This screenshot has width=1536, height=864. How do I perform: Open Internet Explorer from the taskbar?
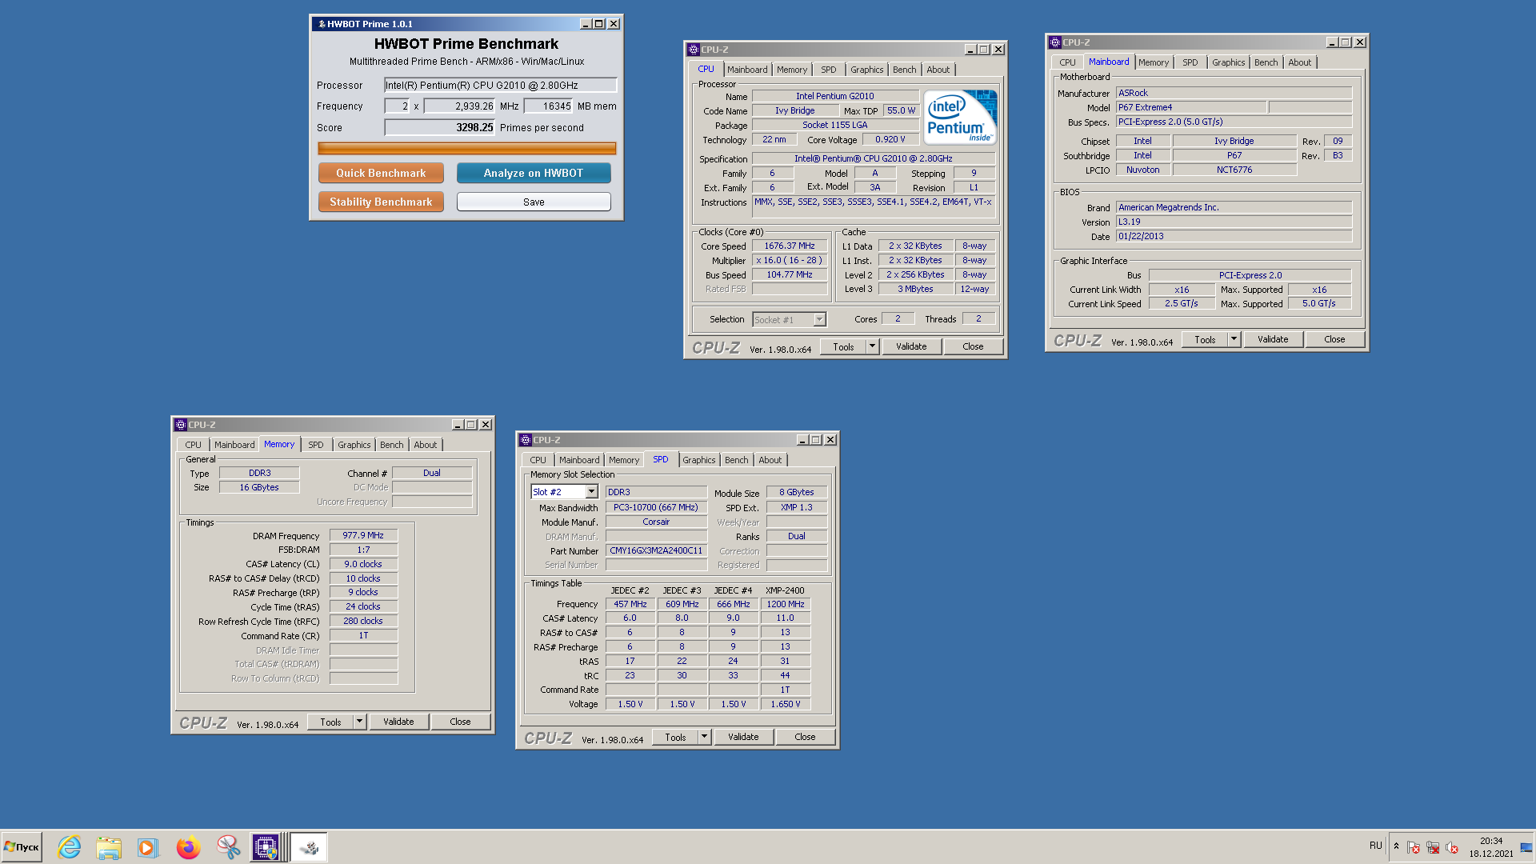tap(70, 847)
